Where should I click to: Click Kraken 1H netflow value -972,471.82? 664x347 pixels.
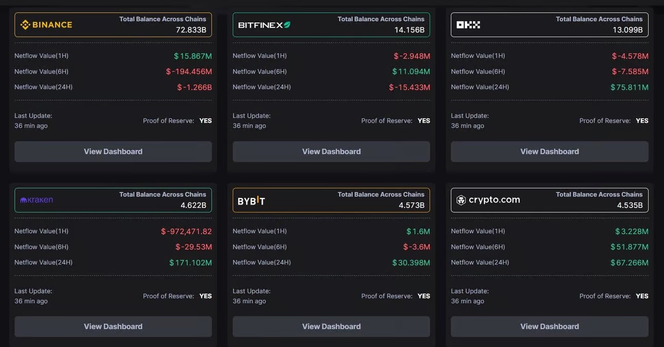pos(186,232)
